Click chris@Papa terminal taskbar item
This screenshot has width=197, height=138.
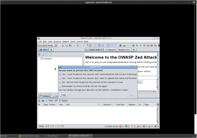[x=52, y=136]
